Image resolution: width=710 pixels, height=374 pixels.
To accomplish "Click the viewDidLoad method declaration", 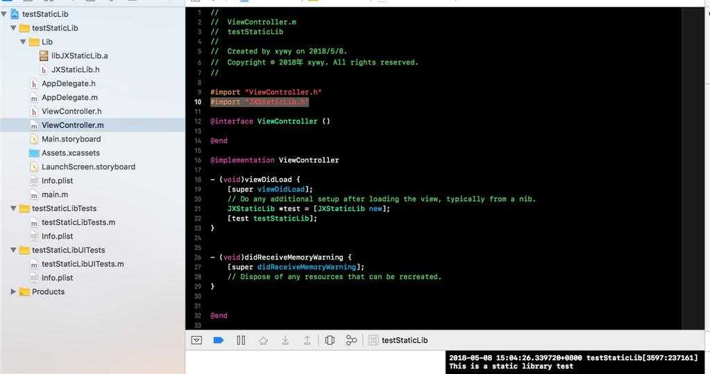I will tap(255, 180).
